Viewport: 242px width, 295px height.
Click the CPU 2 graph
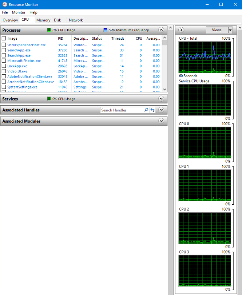205,228
